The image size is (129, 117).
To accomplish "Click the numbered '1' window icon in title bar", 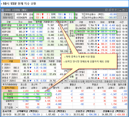I will coord(3,10).
